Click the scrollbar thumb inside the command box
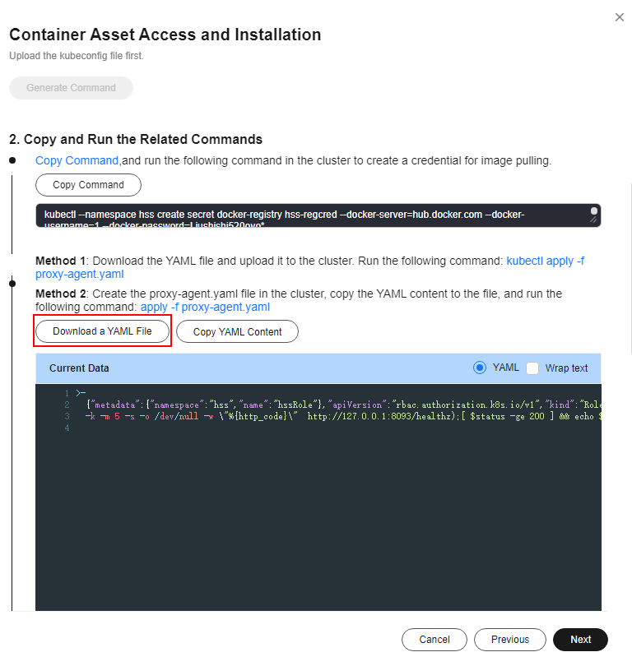632x666 pixels. pos(594,211)
